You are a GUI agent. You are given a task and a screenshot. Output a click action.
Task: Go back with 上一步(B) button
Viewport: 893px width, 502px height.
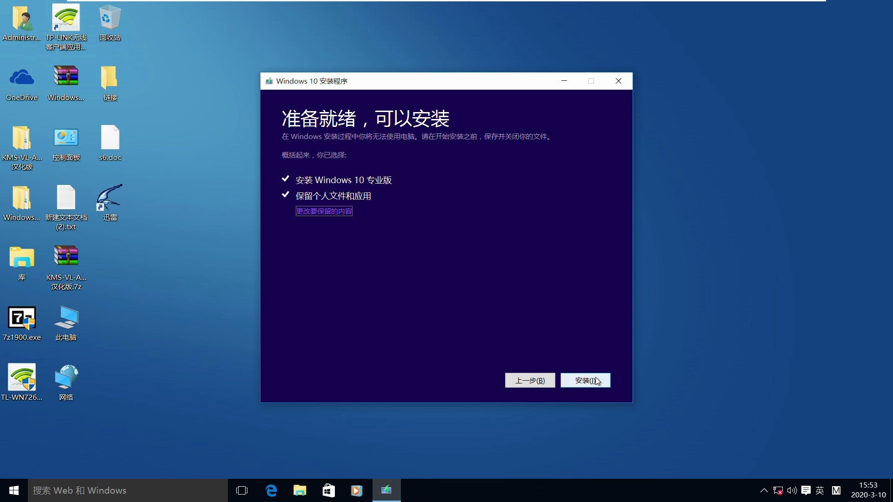pos(530,380)
